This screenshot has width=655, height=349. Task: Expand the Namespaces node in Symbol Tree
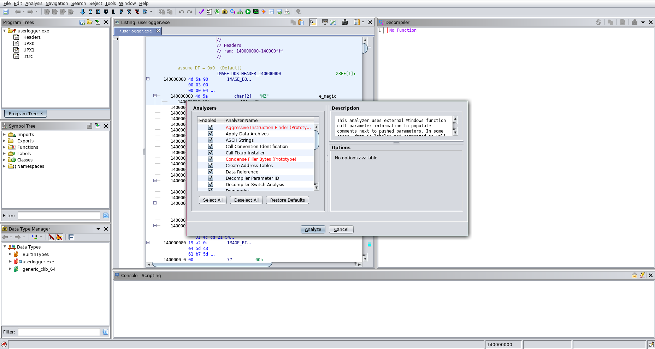click(4, 166)
